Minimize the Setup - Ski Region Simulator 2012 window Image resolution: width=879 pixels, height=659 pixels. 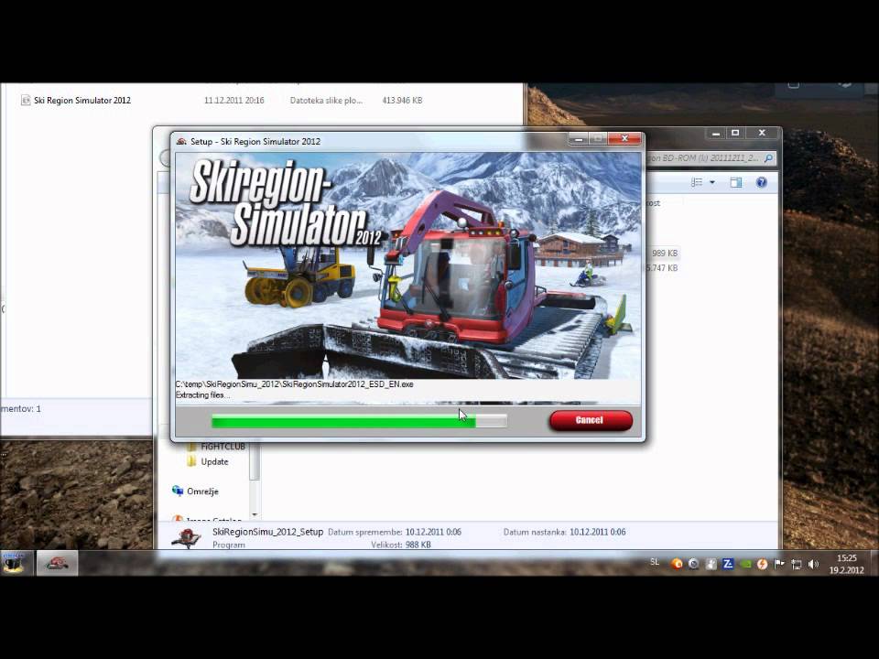579,138
